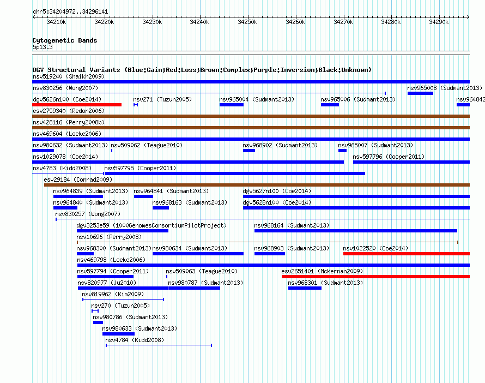Image resolution: width=485 pixels, height=383 pixels.
Task: Select nsv968164 (Sudmant2013) variant label
Action: pos(292,225)
